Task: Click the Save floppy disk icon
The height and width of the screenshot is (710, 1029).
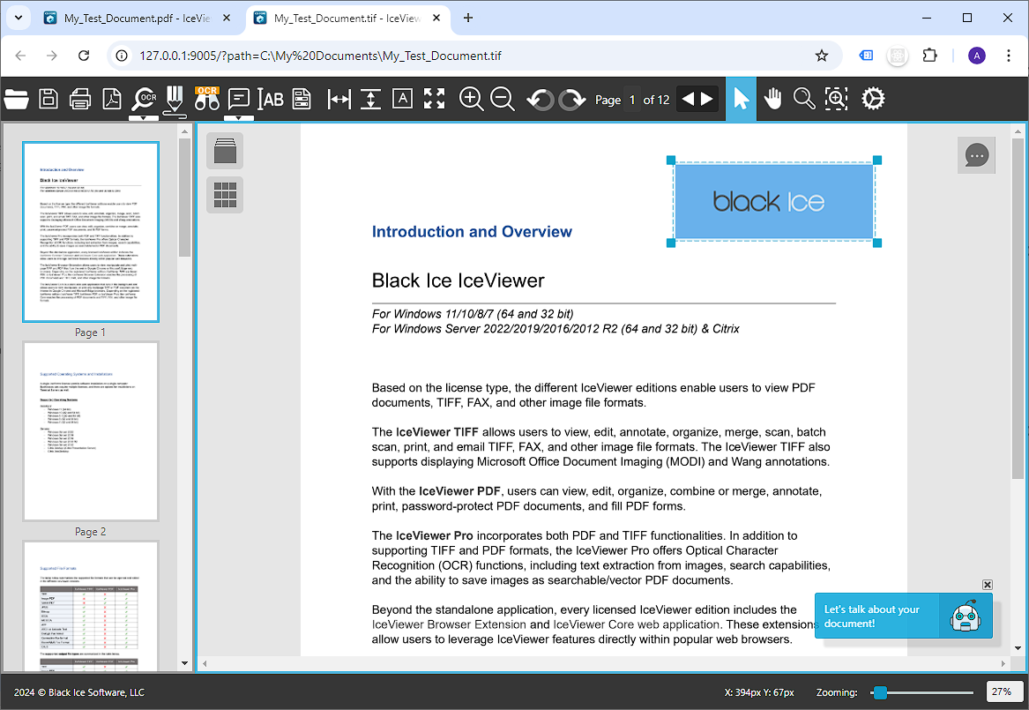Action: pyautogui.click(x=48, y=99)
